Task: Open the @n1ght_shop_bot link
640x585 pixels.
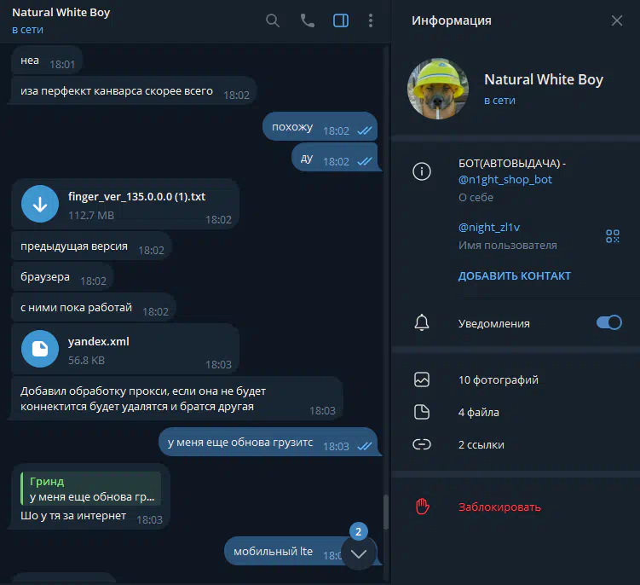Action: pyautogui.click(x=505, y=180)
